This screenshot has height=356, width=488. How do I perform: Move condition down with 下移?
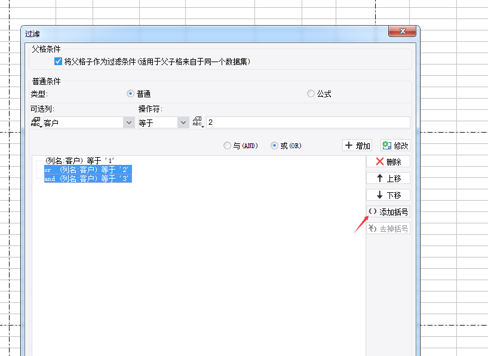click(x=388, y=195)
